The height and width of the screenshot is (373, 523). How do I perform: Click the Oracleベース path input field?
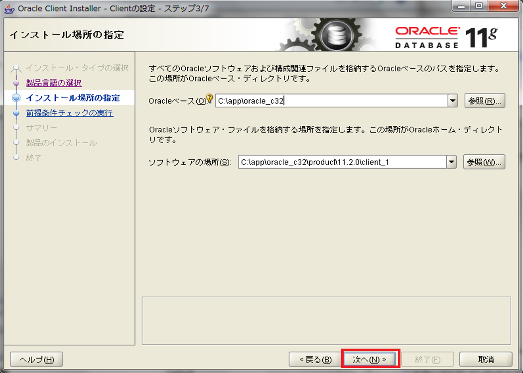tap(332, 101)
